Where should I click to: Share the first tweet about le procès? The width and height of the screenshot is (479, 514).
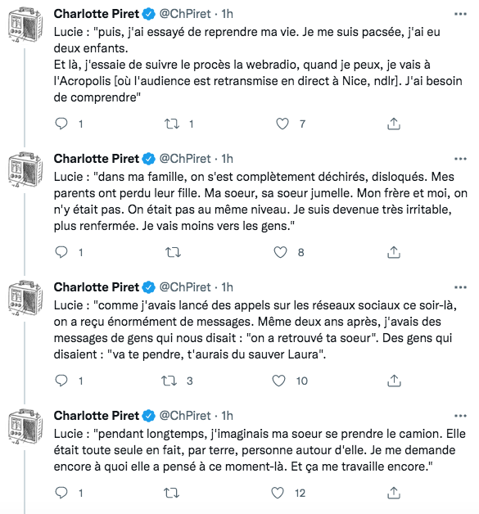pyautogui.click(x=393, y=124)
